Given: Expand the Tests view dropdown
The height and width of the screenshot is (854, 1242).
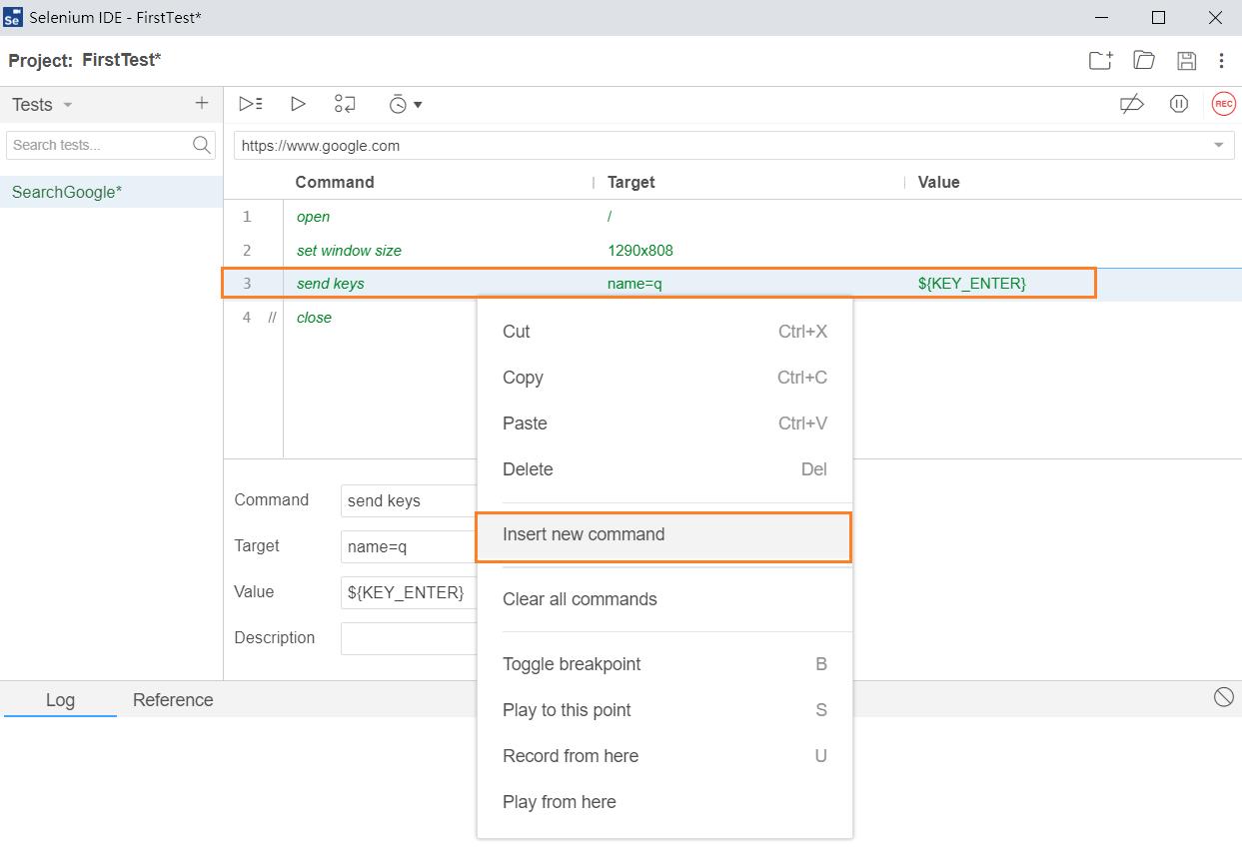Looking at the screenshot, I should 68,105.
